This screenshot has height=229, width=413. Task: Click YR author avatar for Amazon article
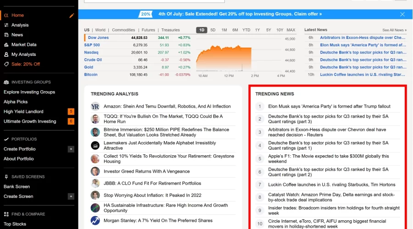tap(95, 106)
